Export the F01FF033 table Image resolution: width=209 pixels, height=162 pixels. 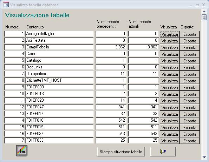190,141
